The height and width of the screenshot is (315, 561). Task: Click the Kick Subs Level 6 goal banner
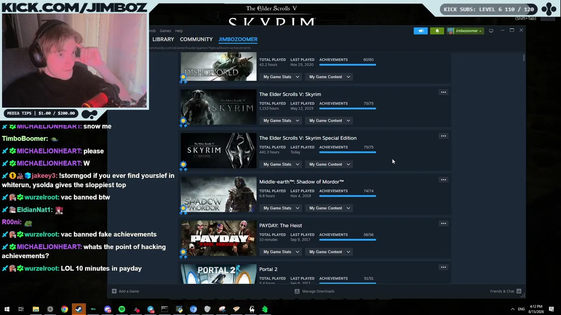pos(488,9)
